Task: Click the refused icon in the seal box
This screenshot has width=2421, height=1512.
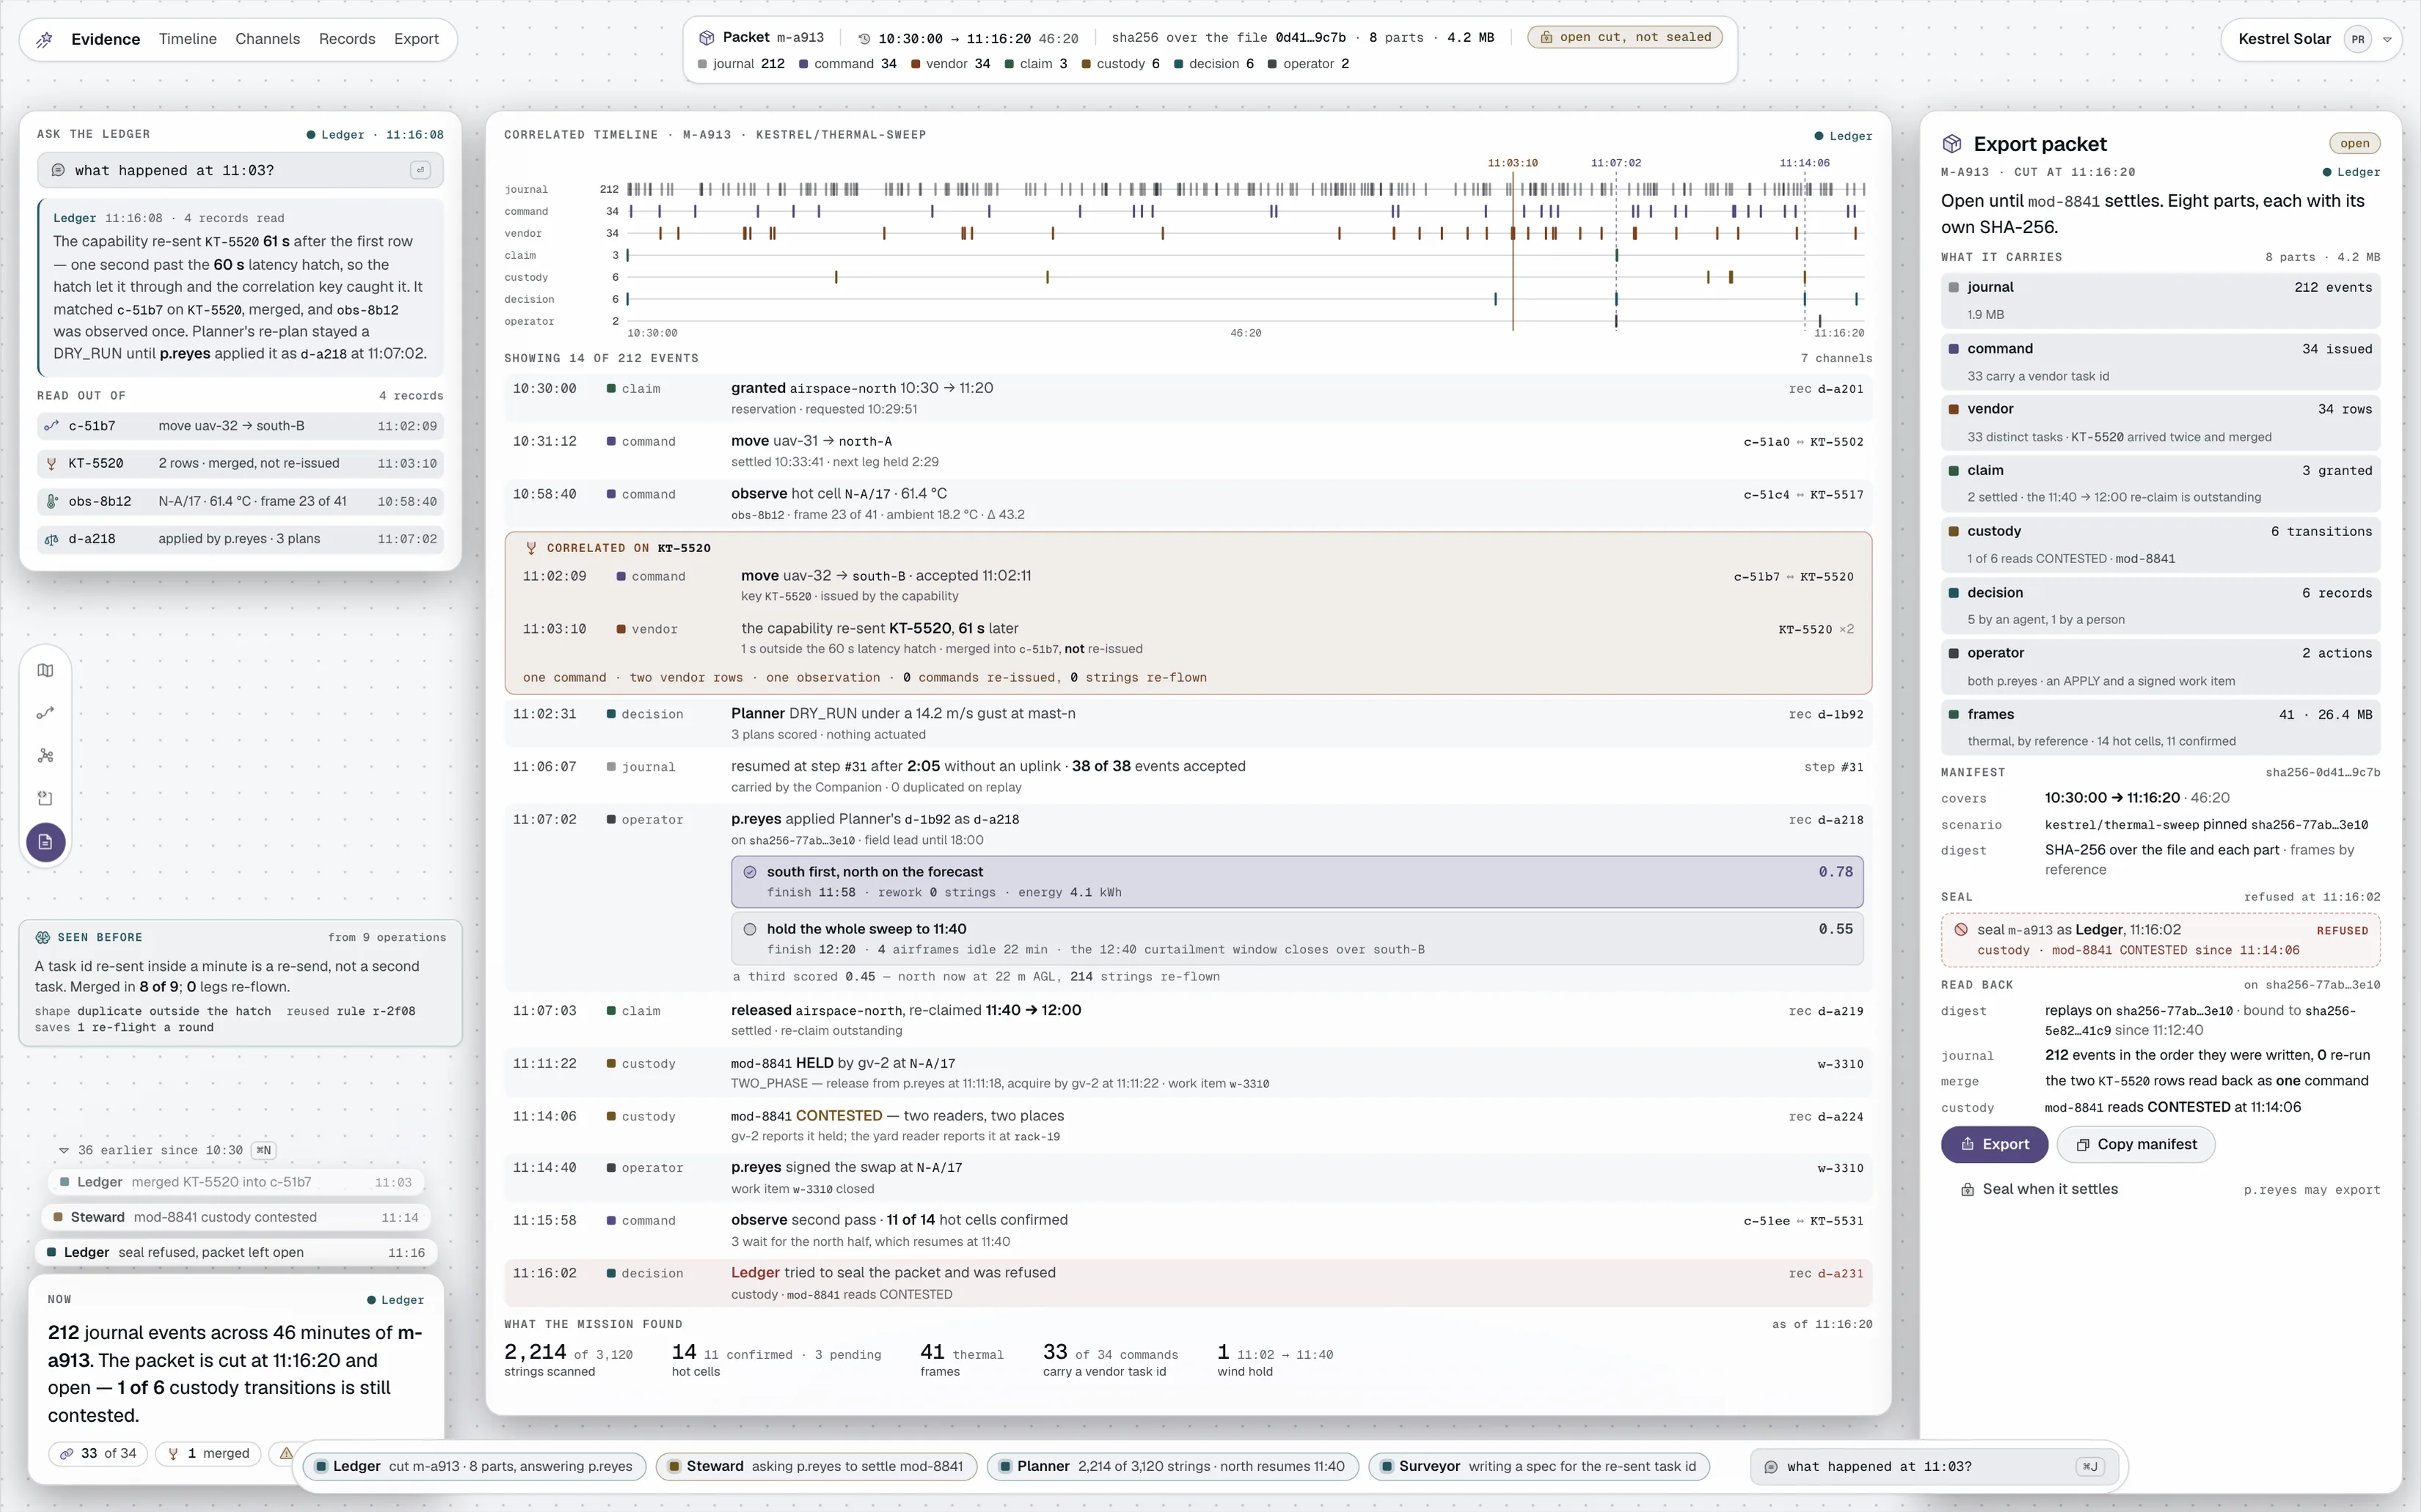Action: point(1961,929)
